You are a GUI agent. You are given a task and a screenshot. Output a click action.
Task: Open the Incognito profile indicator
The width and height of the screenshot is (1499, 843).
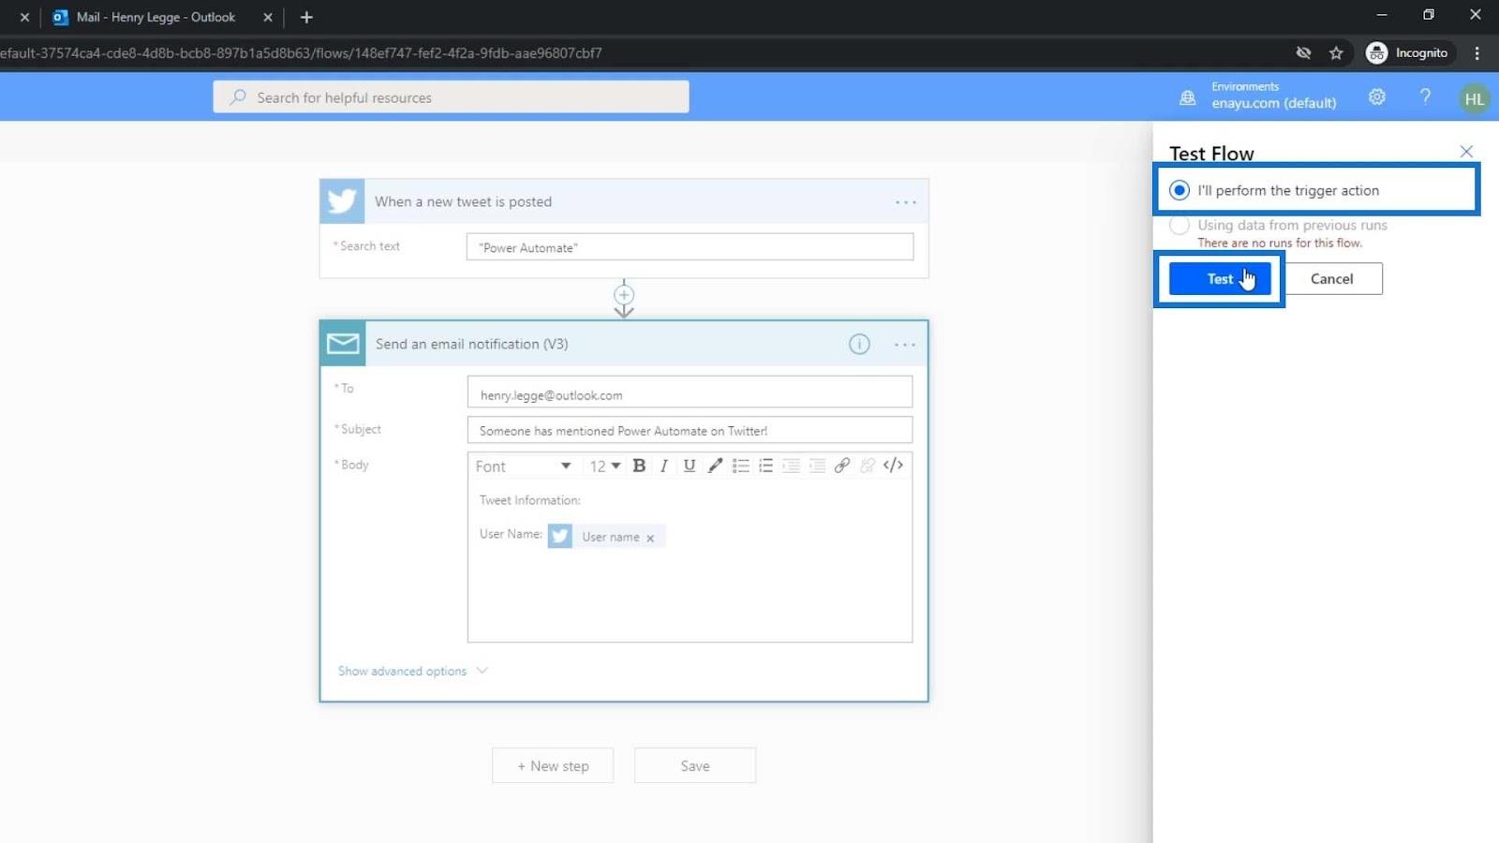click(1408, 53)
